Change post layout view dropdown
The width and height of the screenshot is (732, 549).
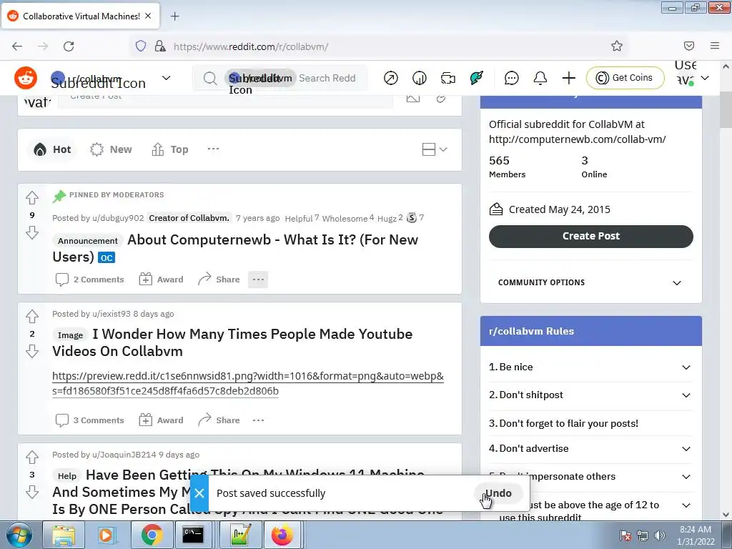pyautogui.click(x=434, y=149)
